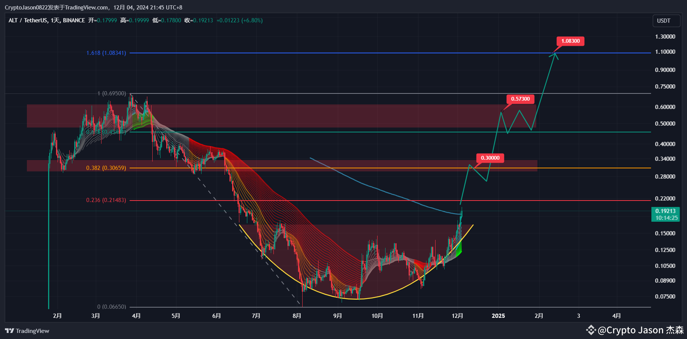Click the 7月 date label on time axis
This screenshot has height=339, width=687.
pyautogui.click(x=256, y=316)
